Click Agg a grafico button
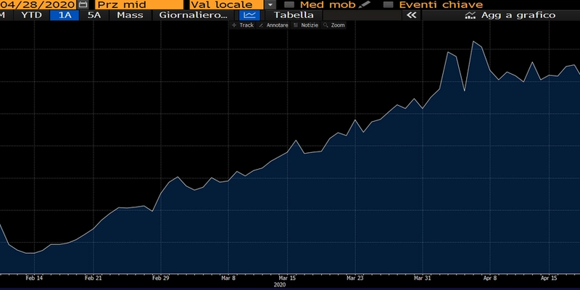This screenshot has height=290, width=580. point(510,15)
